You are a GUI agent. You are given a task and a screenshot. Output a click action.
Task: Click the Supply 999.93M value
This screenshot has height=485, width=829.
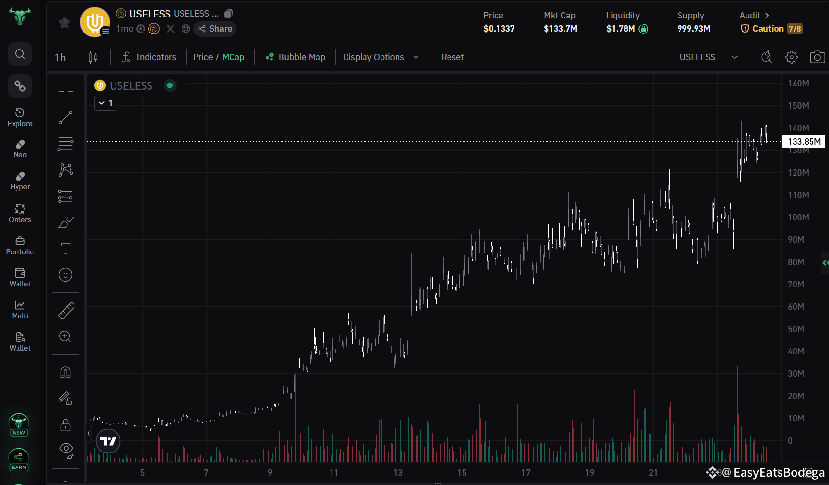pyautogui.click(x=694, y=29)
